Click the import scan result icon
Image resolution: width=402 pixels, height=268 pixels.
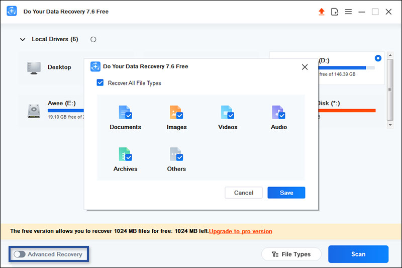[335, 12]
